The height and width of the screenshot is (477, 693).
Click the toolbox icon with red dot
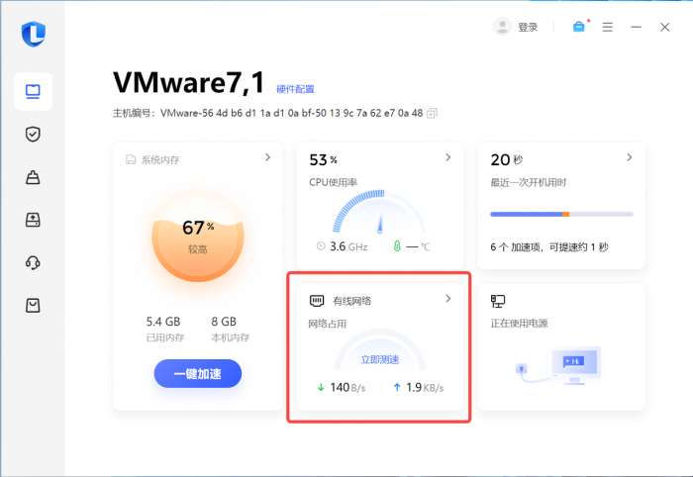pyautogui.click(x=579, y=27)
